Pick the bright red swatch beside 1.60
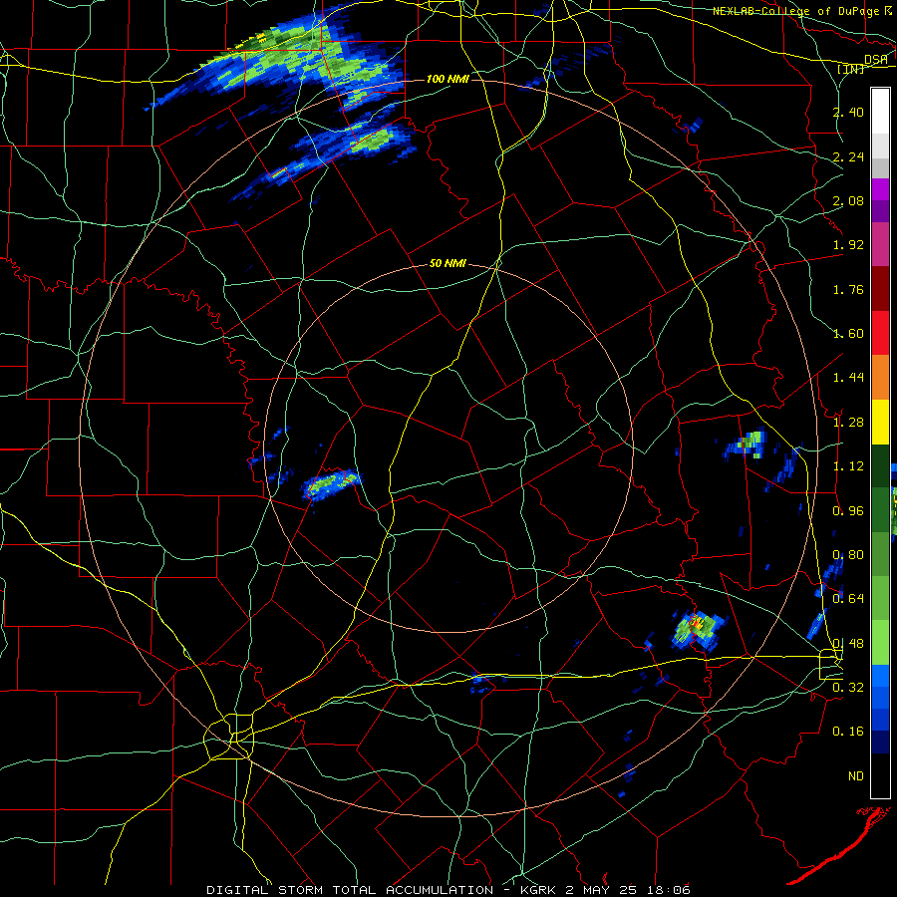 click(x=880, y=333)
